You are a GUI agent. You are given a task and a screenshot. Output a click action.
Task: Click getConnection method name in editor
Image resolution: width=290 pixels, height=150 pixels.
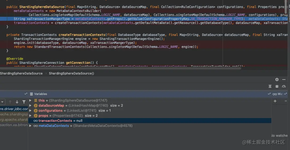tap(78, 63)
